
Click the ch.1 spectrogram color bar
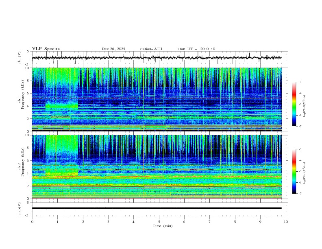coord(294,104)
